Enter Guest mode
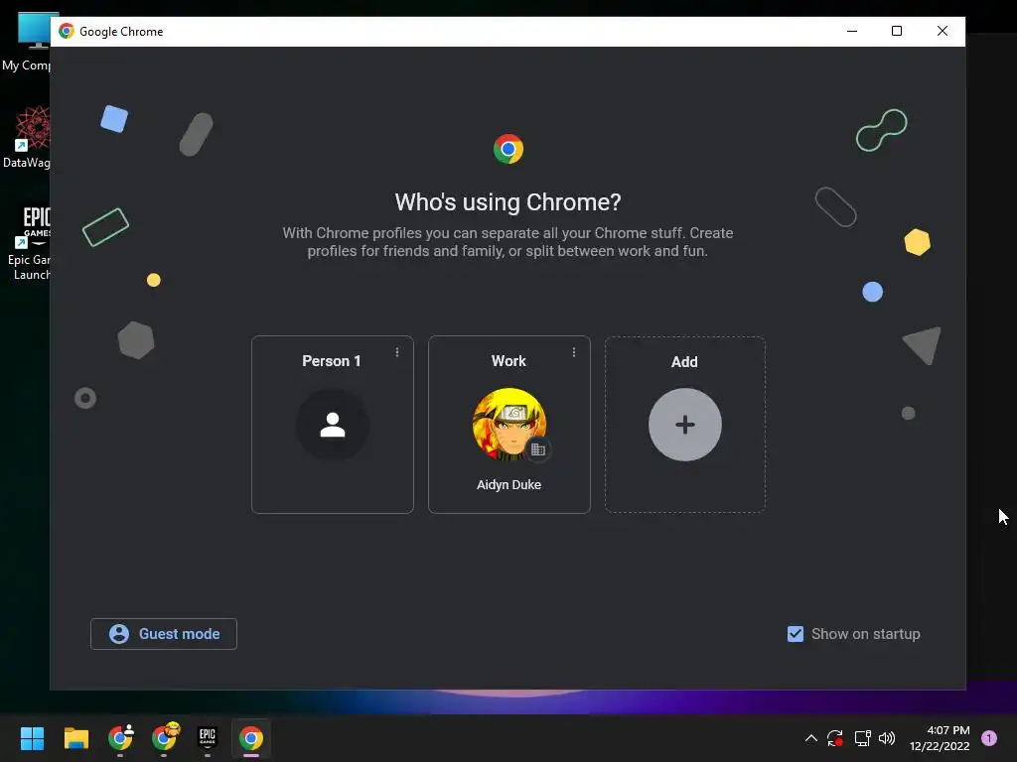The height and width of the screenshot is (762, 1017). tap(164, 634)
